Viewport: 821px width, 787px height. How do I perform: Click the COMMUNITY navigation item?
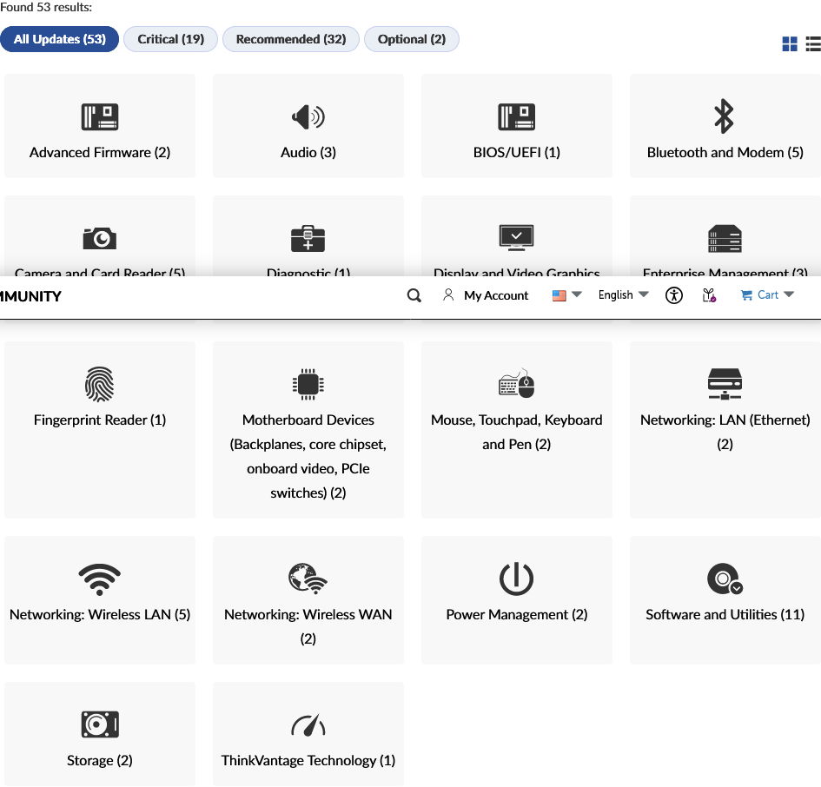coord(30,296)
